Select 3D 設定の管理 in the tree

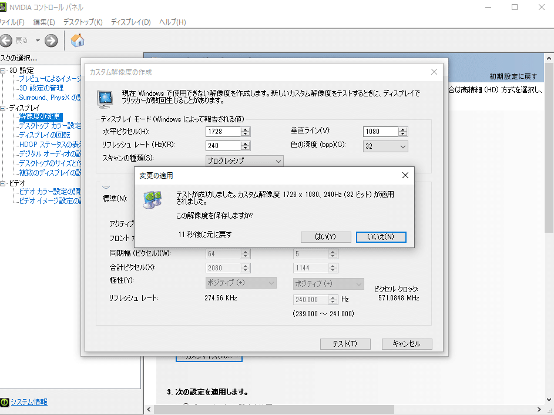pyautogui.click(x=41, y=88)
